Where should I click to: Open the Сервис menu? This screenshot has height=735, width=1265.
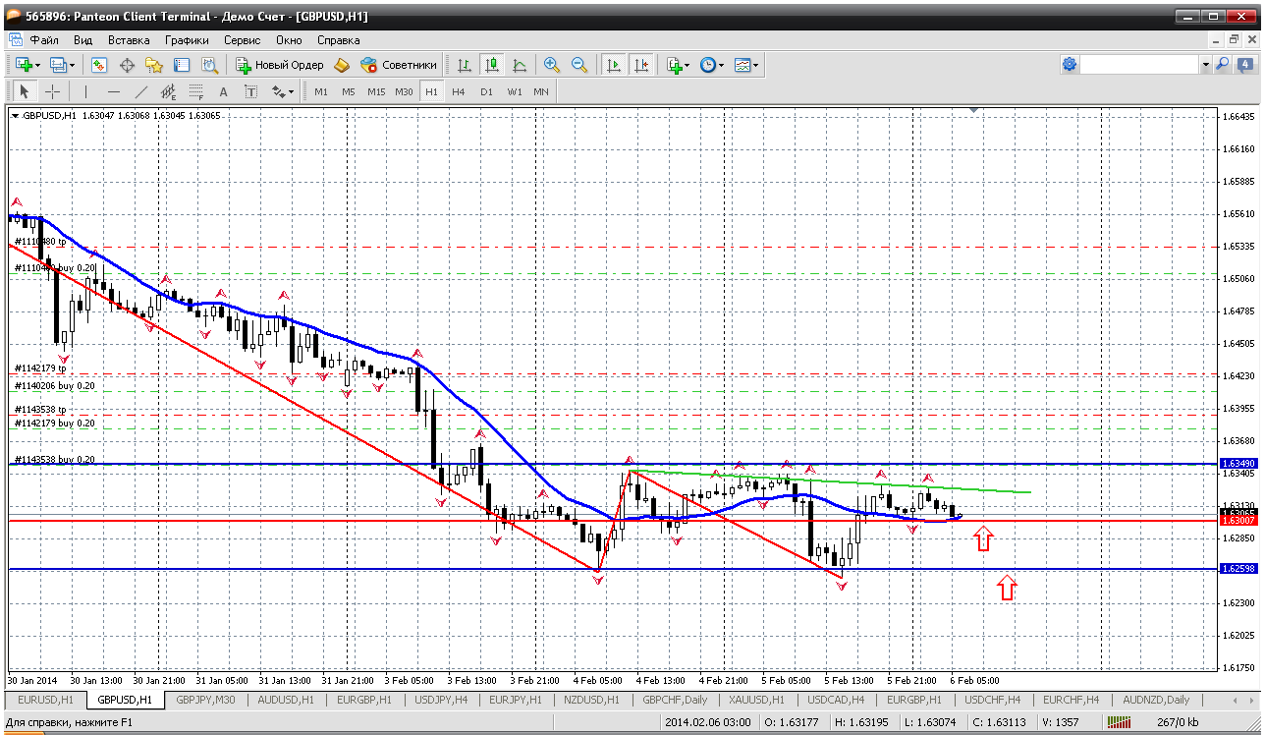coord(242,40)
